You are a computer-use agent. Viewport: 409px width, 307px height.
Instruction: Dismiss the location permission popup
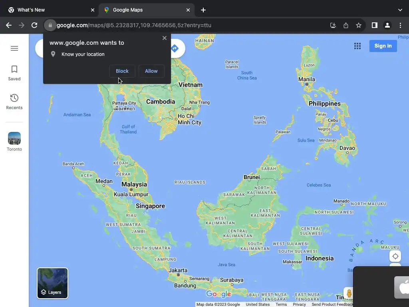[x=164, y=38]
